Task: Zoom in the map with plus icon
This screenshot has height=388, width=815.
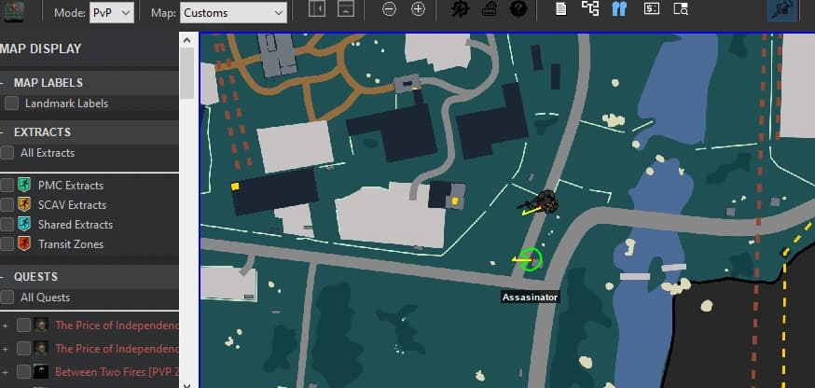Action: [419, 9]
